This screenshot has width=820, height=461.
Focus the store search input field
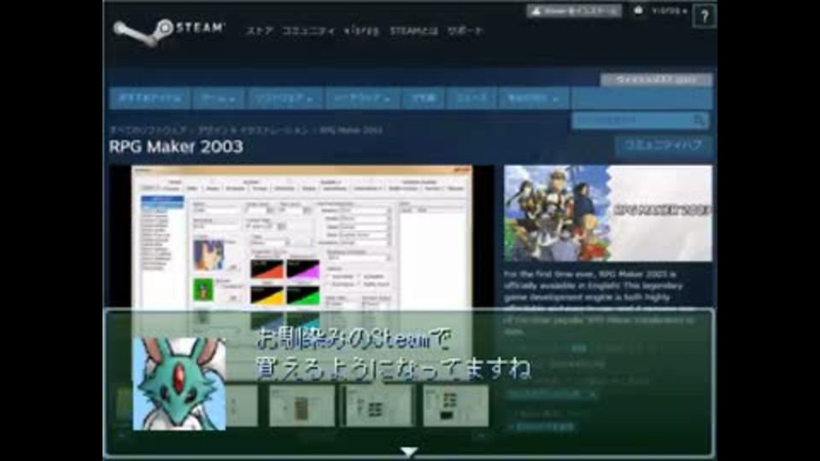coord(631,120)
